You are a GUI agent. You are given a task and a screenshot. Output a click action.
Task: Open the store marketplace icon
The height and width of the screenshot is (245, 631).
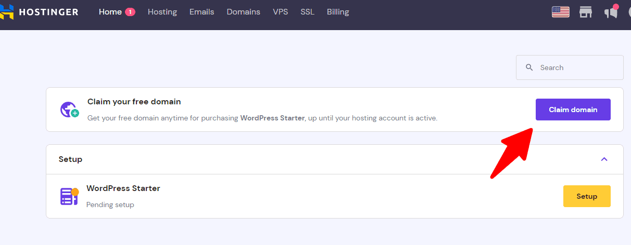[x=586, y=12]
